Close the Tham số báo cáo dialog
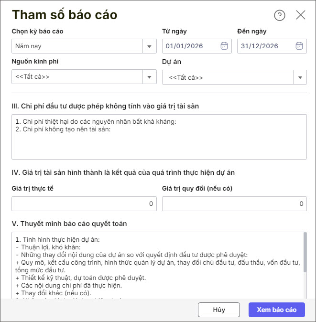This screenshot has width=316, height=322. (301, 15)
